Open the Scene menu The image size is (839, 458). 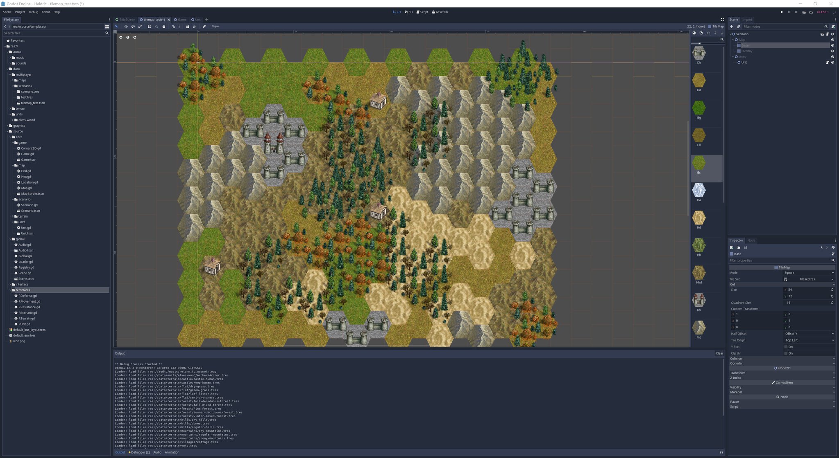point(7,12)
